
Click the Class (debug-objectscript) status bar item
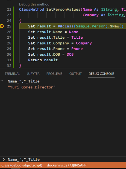(22, 165)
